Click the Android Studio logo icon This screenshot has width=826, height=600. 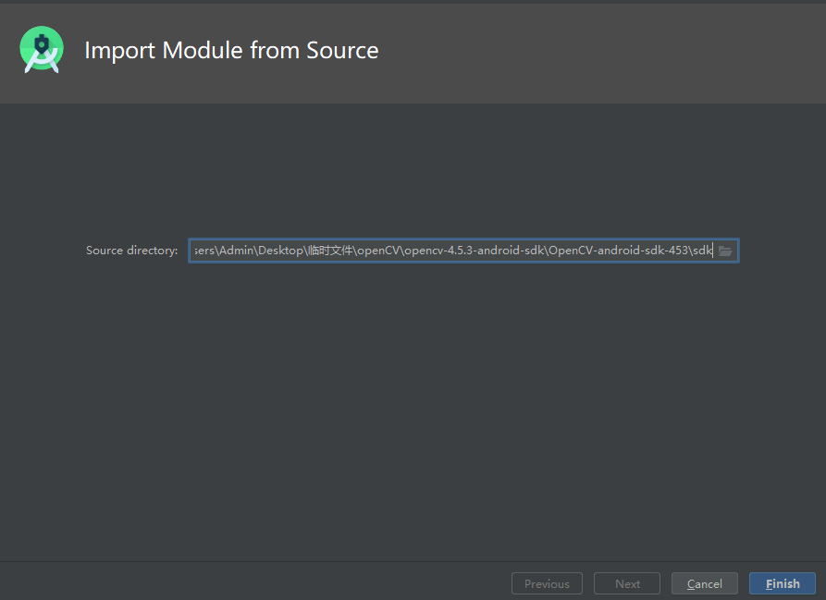pos(42,50)
